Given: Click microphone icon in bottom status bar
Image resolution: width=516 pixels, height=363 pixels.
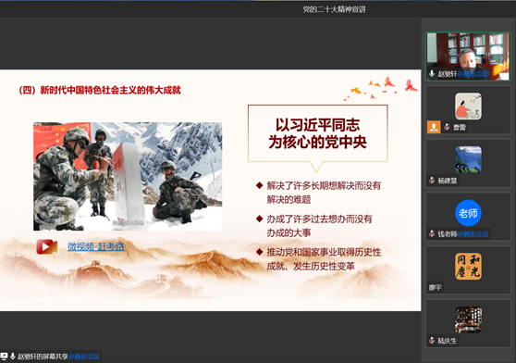Looking at the screenshot, I should (x=13, y=357).
